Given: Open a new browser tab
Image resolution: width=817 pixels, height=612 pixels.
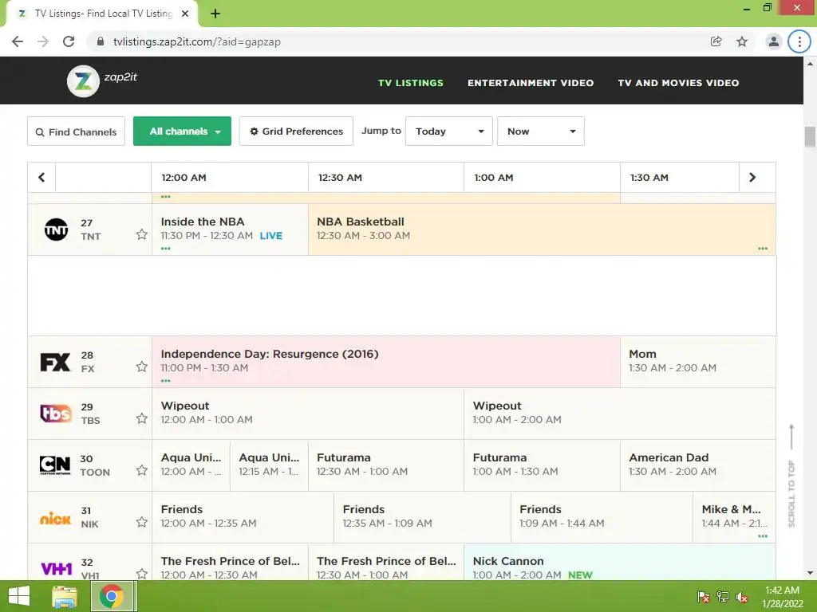Looking at the screenshot, I should (215, 14).
